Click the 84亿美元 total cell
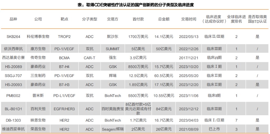The height and width of the screenshot is (134, 270). pyautogui.click(x=164, y=109)
